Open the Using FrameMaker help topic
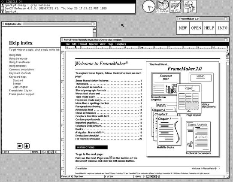The height and width of the screenshot is (182, 233). pyautogui.click(x=20, y=62)
